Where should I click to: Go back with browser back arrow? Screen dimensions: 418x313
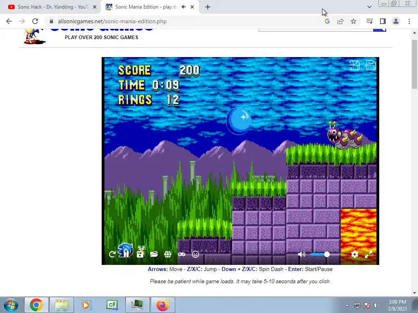(9, 21)
